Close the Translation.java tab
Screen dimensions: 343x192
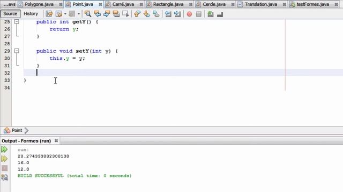tap(284, 4)
